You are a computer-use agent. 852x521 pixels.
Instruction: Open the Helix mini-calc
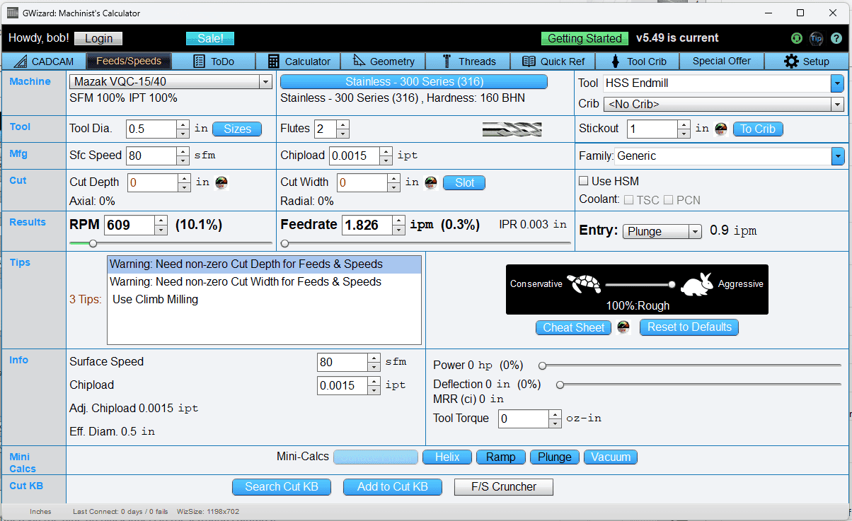point(447,457)
